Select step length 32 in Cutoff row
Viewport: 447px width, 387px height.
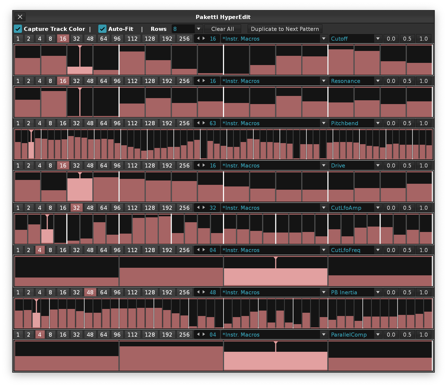76,38
